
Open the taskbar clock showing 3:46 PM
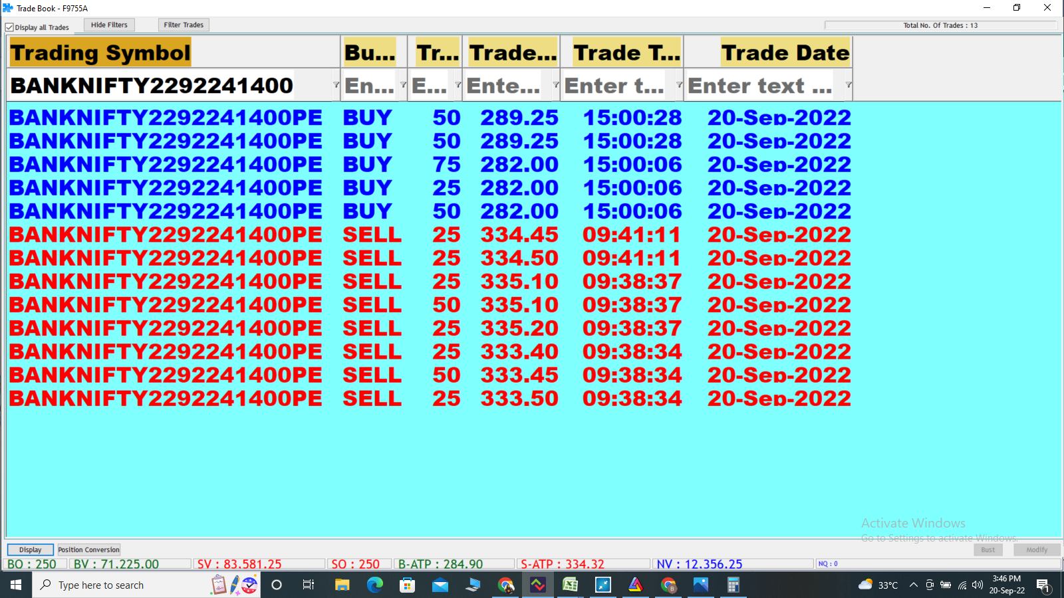point(1007,585)
